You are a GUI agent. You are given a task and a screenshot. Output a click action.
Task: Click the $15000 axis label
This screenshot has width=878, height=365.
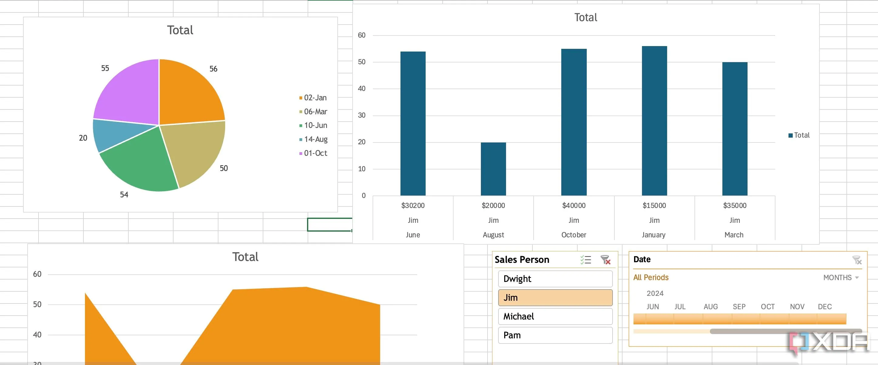(x=654, y=206)
